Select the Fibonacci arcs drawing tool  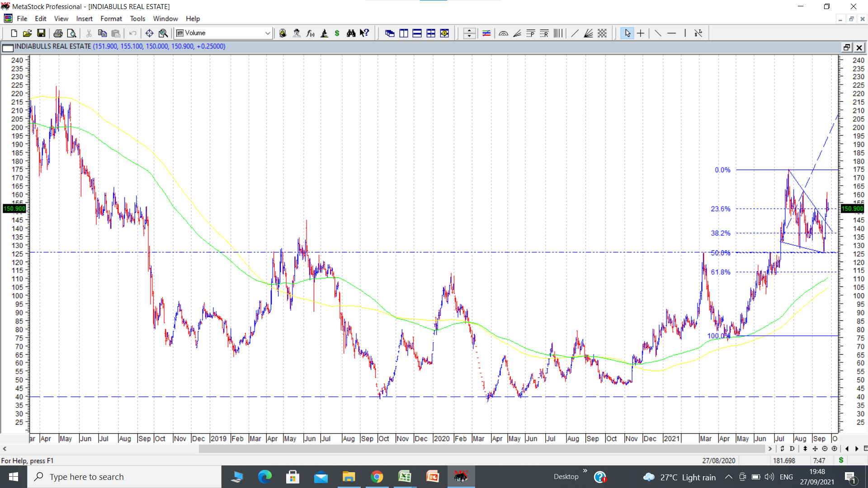click(x=503, y=33)
